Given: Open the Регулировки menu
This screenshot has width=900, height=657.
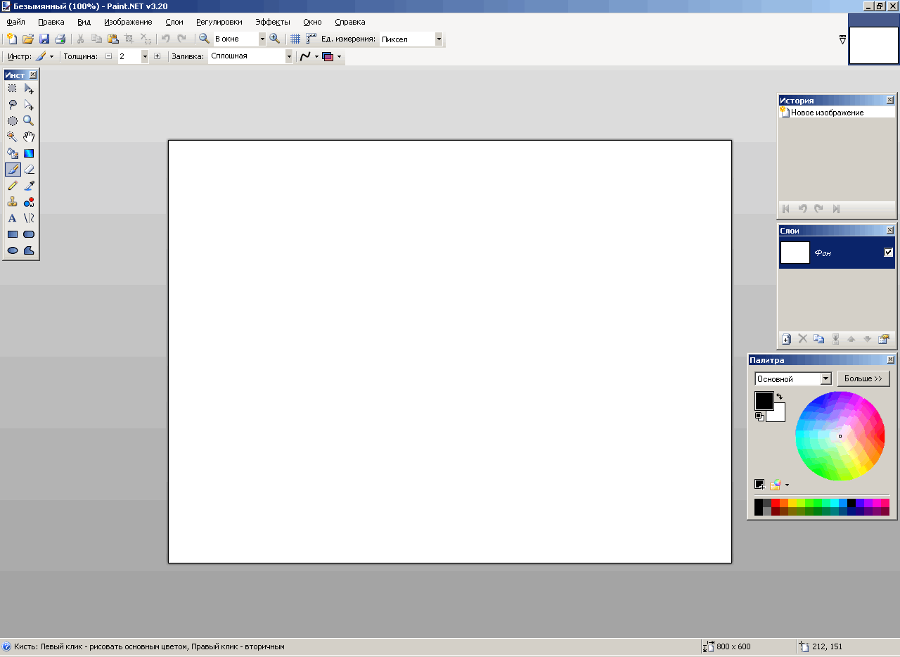Looking at the screenshot, I should 219,22.
